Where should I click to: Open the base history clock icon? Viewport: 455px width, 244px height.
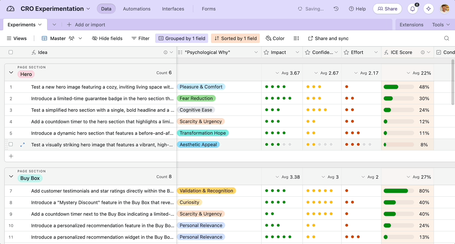pyautogui.click(x=336, y=9)
